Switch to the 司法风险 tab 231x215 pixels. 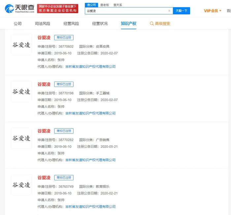(x=43, y=23)
